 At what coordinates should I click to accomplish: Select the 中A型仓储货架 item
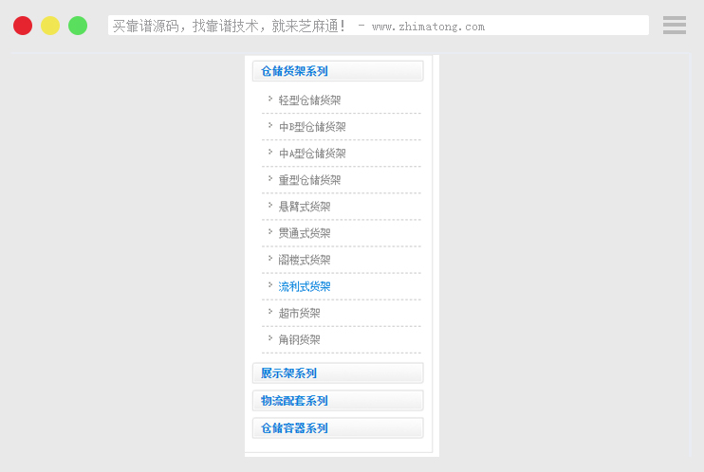(x=312, y=154)
